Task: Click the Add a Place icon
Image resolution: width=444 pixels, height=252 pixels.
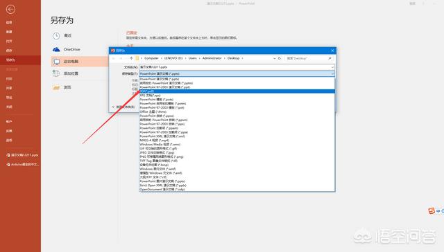Action: [x=55, y=73]
